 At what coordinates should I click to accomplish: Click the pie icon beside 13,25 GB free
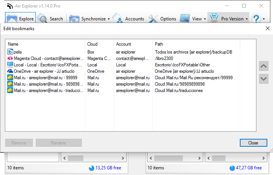(x=92, y=168)
